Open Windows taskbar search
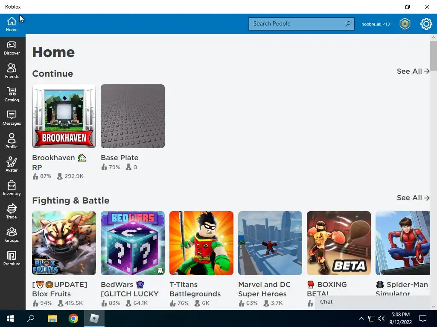Image resolution: width=437 pixels, height=327 pixels. (x=31, y=318)
